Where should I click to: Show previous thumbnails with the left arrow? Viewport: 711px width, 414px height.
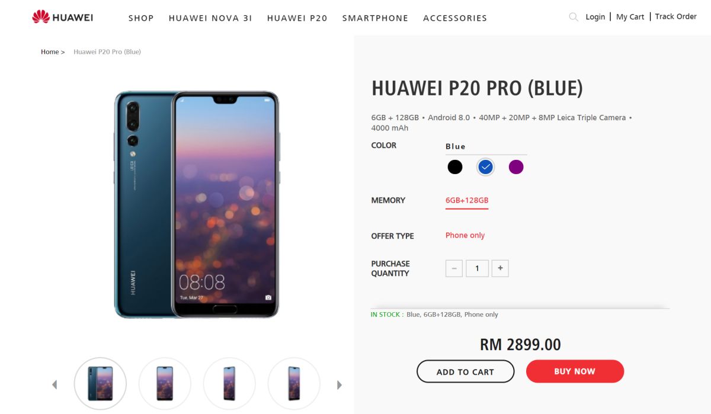pos(55,384)
